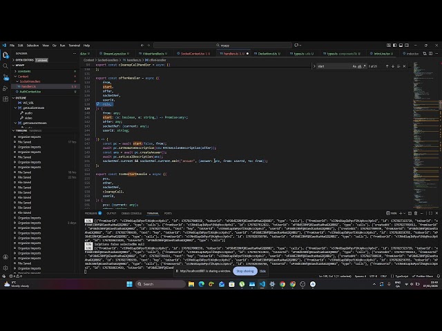Open Manage gear in activity bar
Image resolution: width=442 pixels, height=331 pixels.
(6, 268)
